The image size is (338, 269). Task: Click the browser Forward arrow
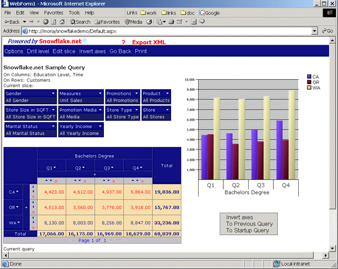(32, 22)
